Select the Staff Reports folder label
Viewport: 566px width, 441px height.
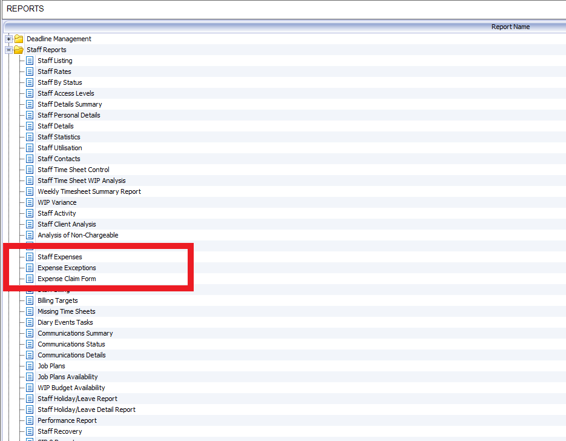tap(47, 50)
